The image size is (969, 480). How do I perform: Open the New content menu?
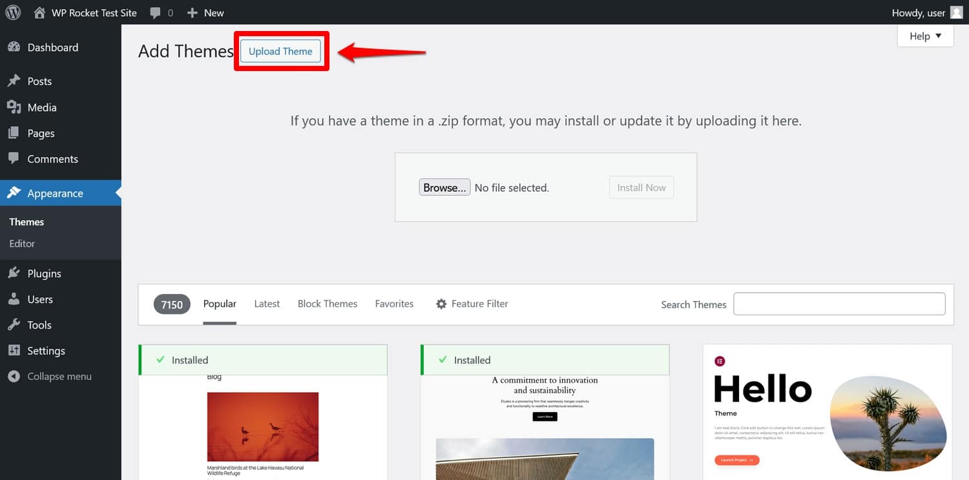tap(205, 12)
